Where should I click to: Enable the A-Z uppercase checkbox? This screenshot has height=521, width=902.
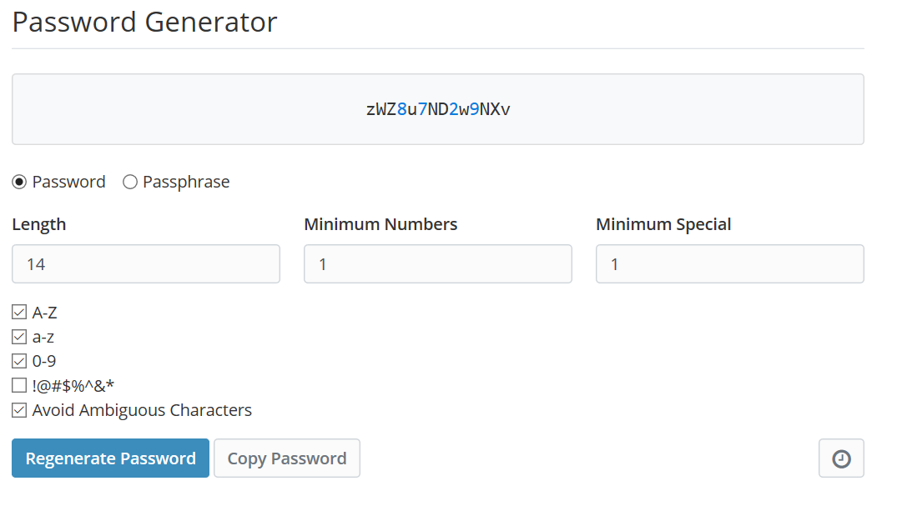pyautogui.click(x=18, y=312)
